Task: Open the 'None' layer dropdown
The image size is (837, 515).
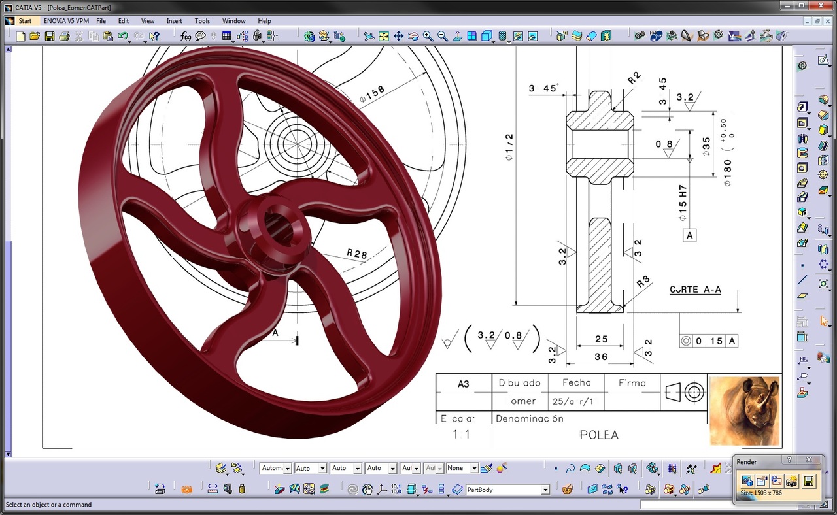Action: pyautogui.click(x=462, y=468)
